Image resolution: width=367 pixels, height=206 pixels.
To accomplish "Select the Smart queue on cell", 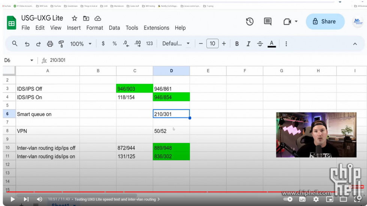I will point(48,114).
